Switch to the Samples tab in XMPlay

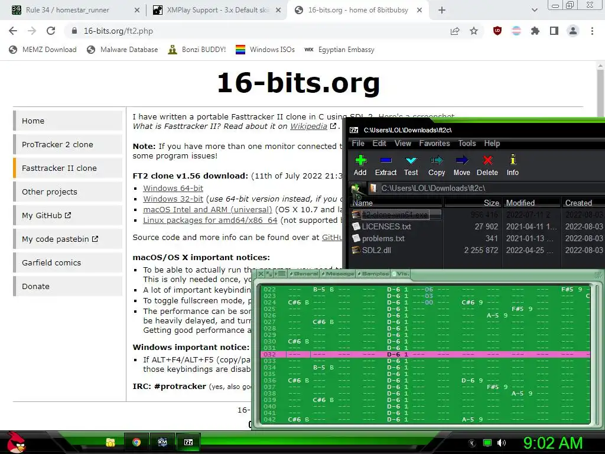(x=373, y=274)
